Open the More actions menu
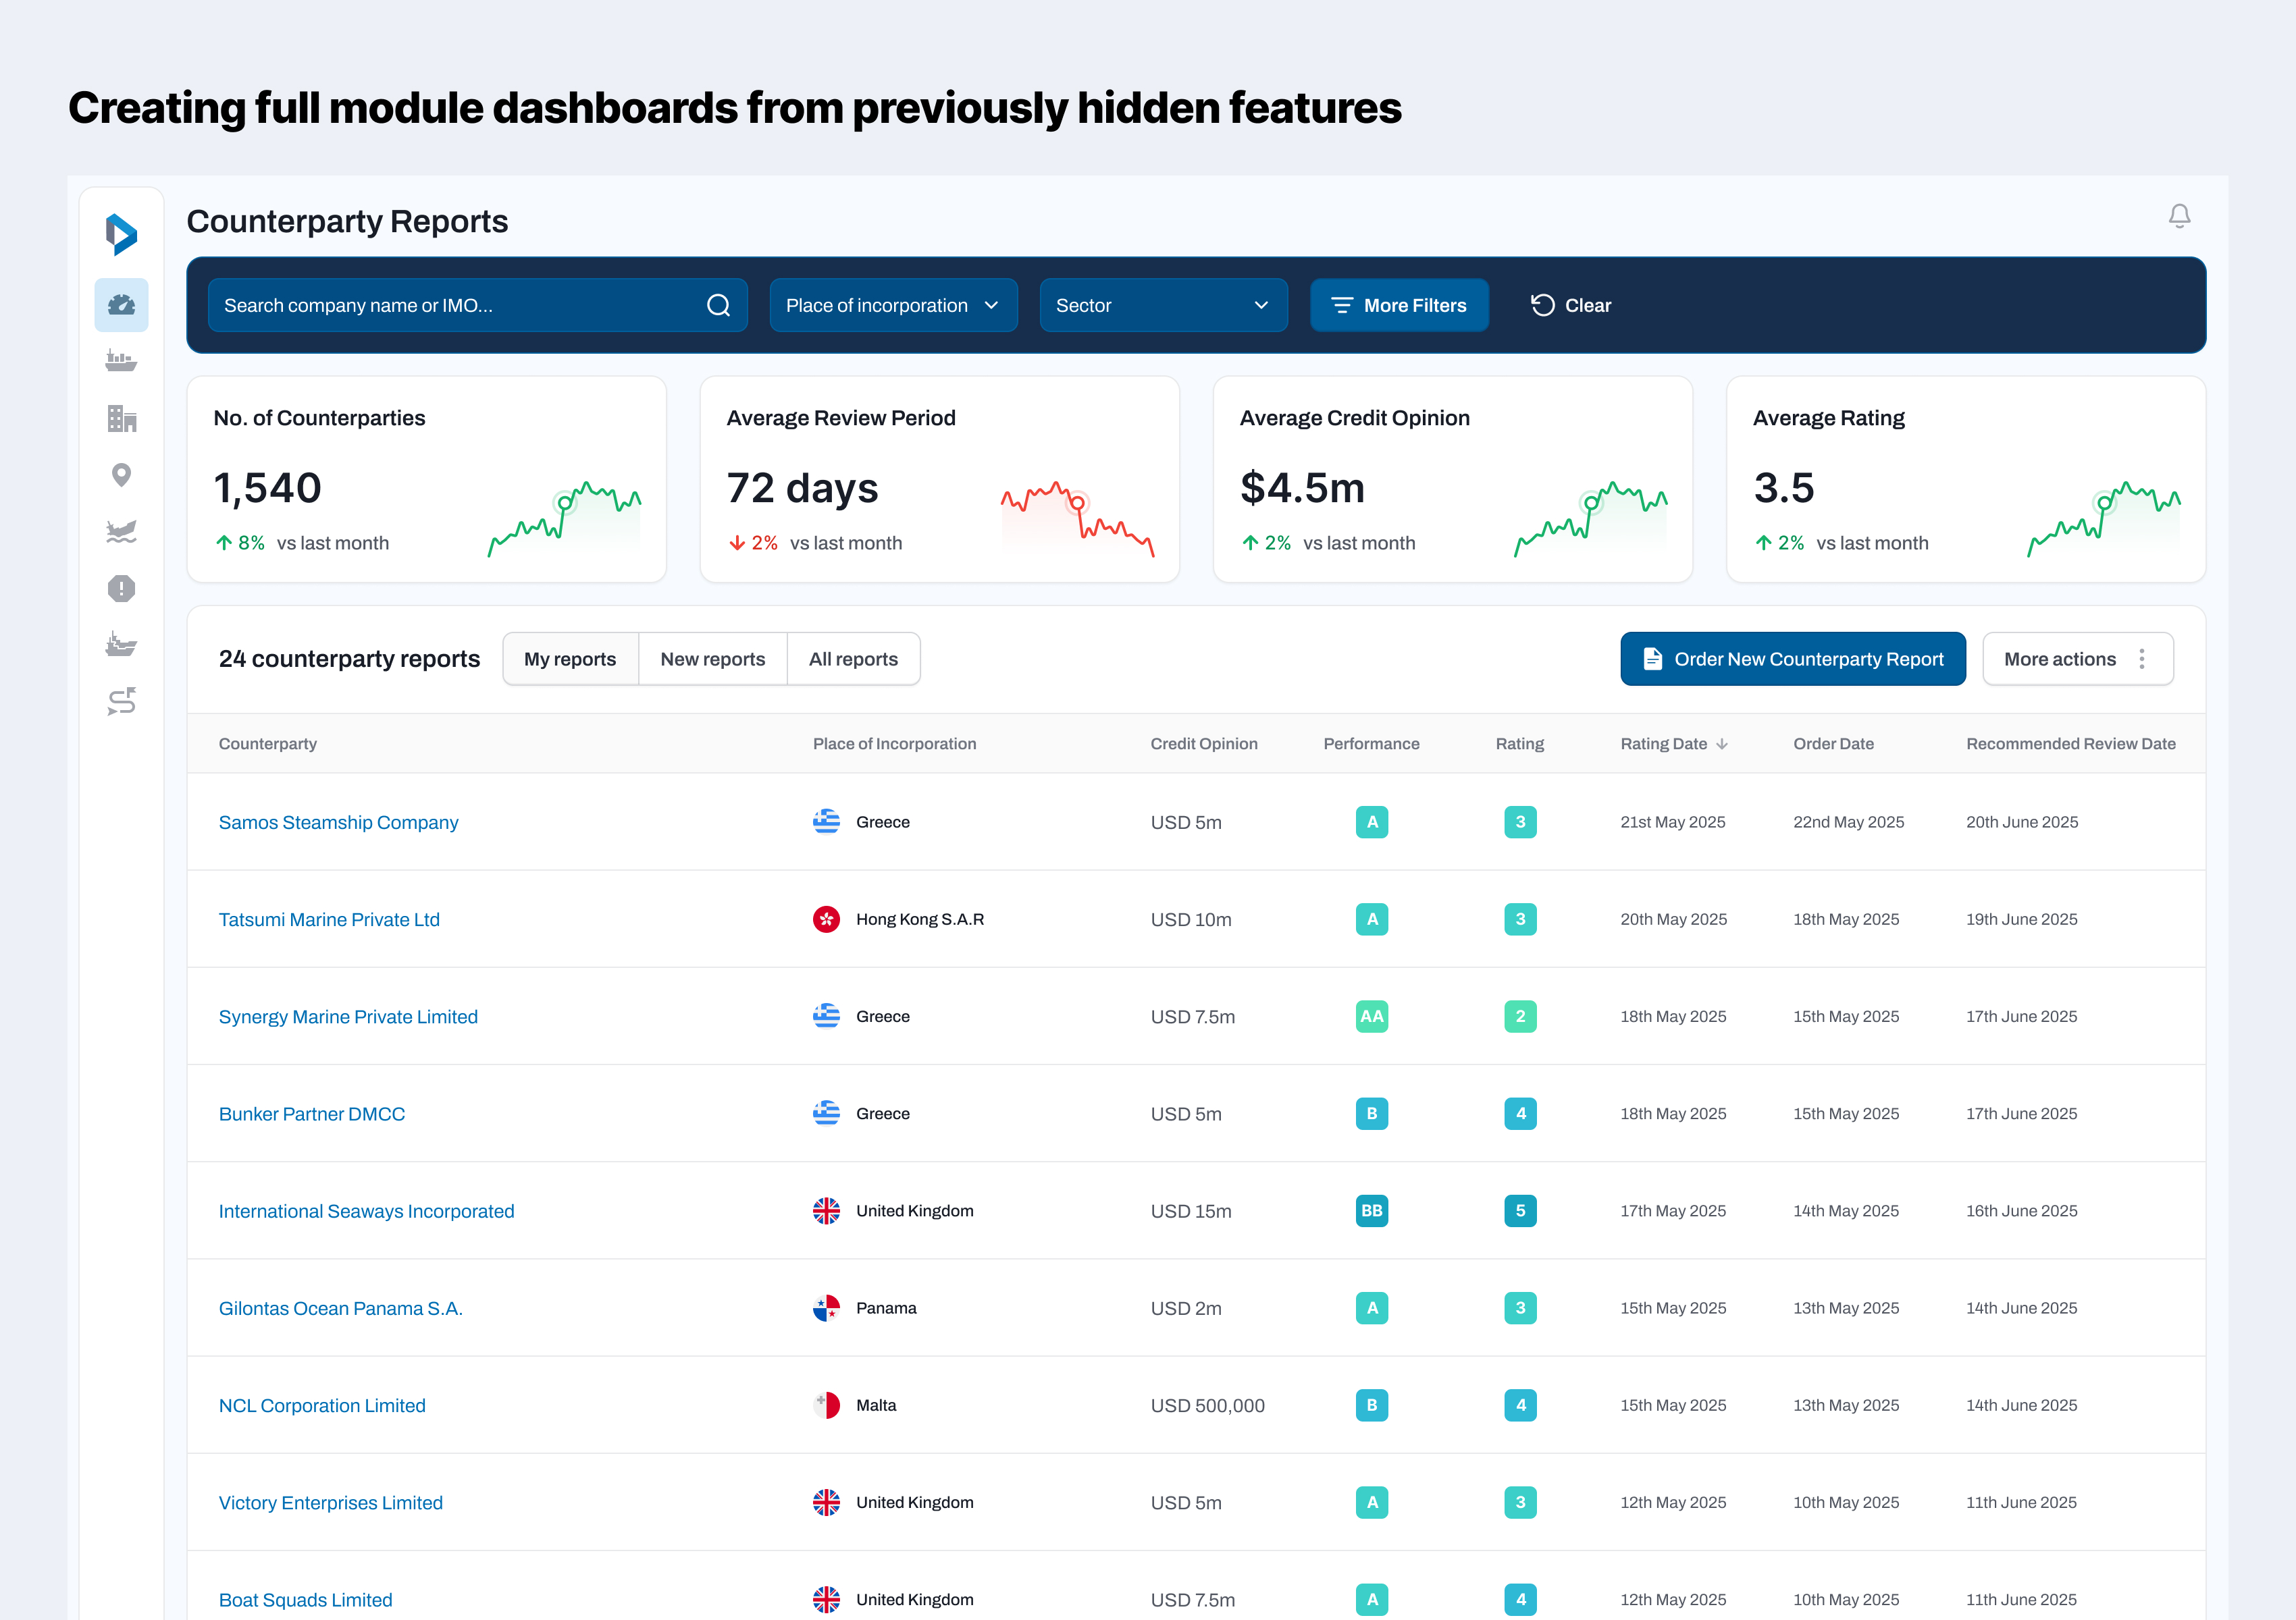Image resolution: width=2296 pixels, height=1620 pixels. coord(2077,659)
